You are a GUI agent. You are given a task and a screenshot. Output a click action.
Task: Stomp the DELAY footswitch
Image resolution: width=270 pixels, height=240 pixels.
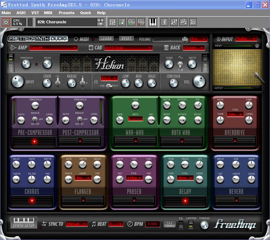coord(185,201)
